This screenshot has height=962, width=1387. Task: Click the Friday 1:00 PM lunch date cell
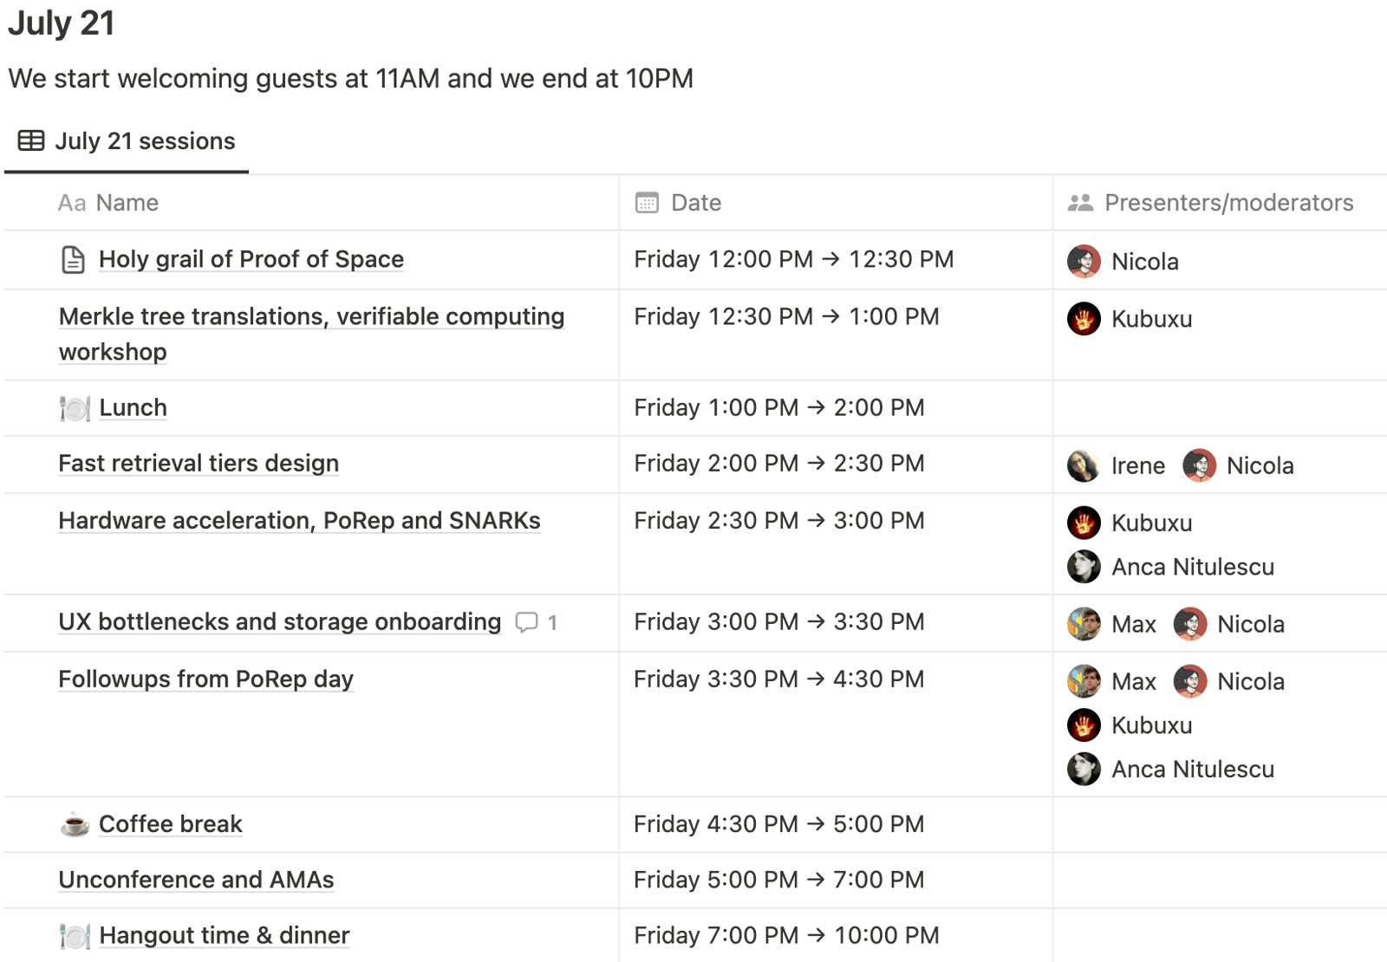click(x=778, y=408)
